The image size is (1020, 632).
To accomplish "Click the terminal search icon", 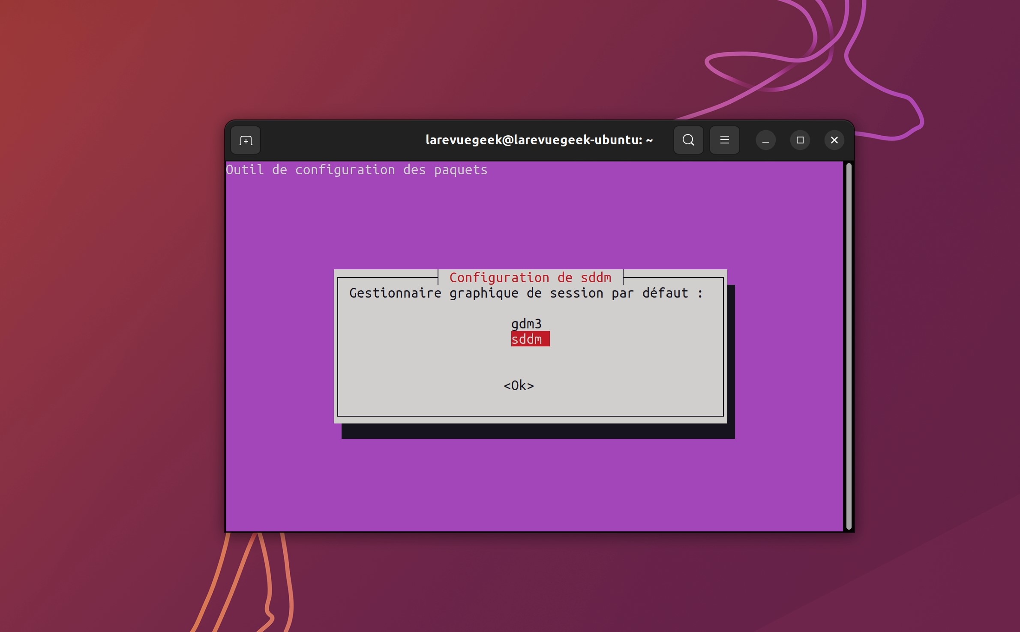I will pos(688,140).
